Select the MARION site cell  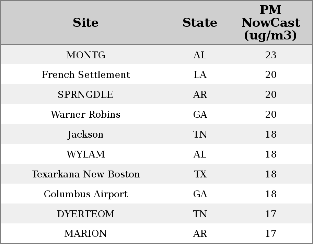pyautogui.click(x=86, y=234)
